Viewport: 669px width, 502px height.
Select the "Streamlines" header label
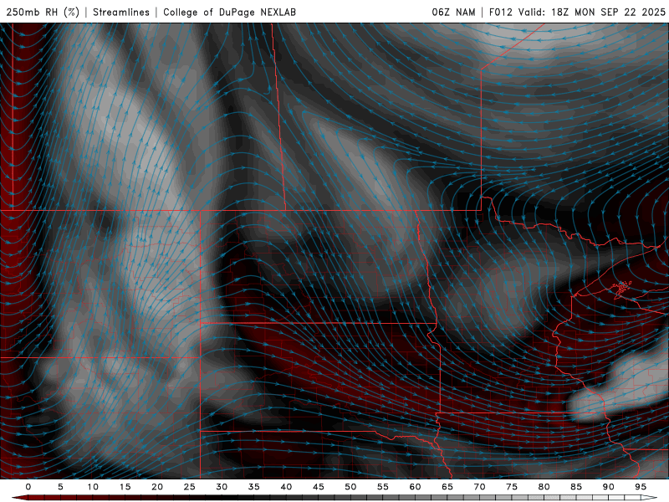pos(121,12)
